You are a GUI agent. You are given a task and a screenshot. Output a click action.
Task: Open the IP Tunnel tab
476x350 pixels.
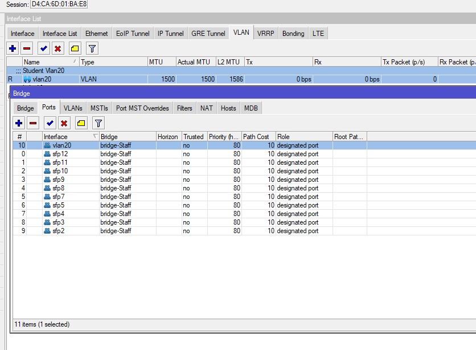(x=171, y=34)
